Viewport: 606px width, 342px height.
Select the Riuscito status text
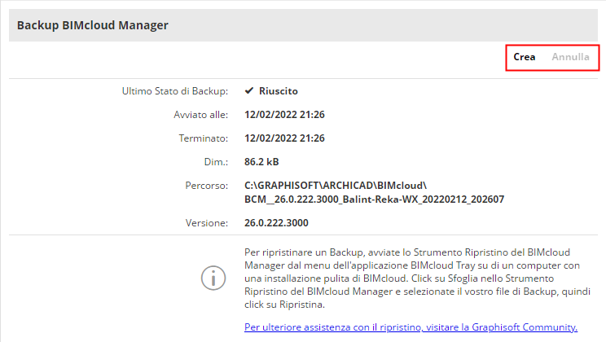click(x=279, y=91)
